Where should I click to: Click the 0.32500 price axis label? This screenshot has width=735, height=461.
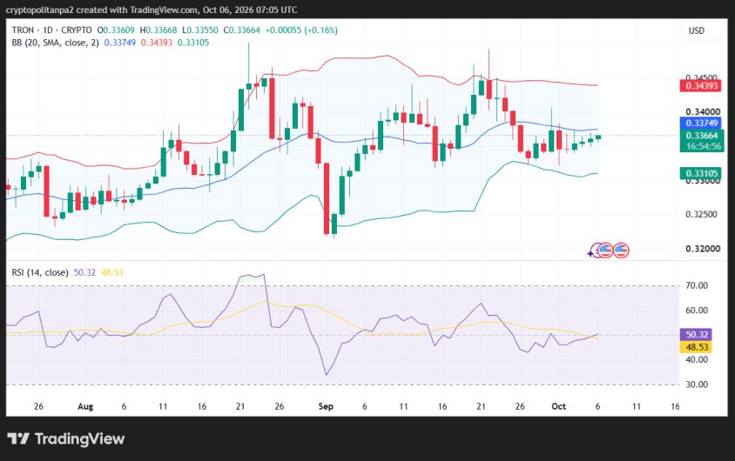703,214
